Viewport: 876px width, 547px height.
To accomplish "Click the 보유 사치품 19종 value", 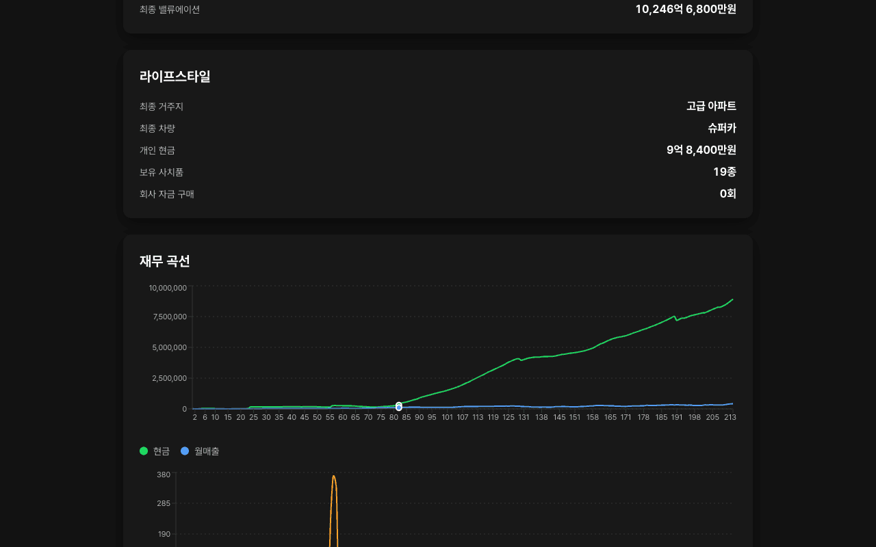I will [725, 172].
